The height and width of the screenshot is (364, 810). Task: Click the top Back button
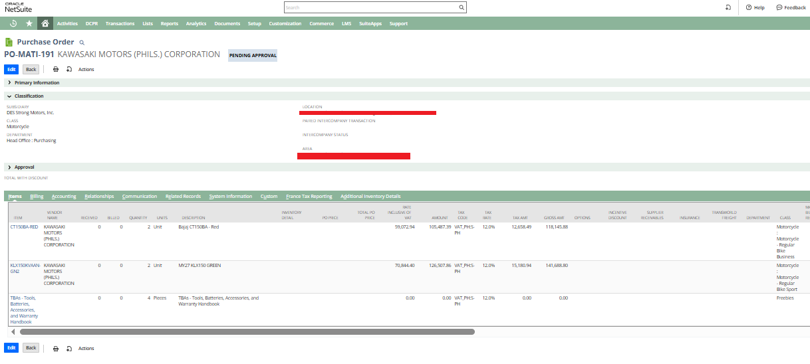[x=31, y=69]
